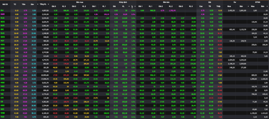The width and height of the screenshot is (269, 119).
Task: Select stock ticker SCR
Action: click(3, 25)
